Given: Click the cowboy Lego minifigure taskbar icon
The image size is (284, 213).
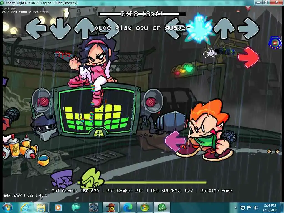Looking at the screenshot, I should click(x=110, y=207).
